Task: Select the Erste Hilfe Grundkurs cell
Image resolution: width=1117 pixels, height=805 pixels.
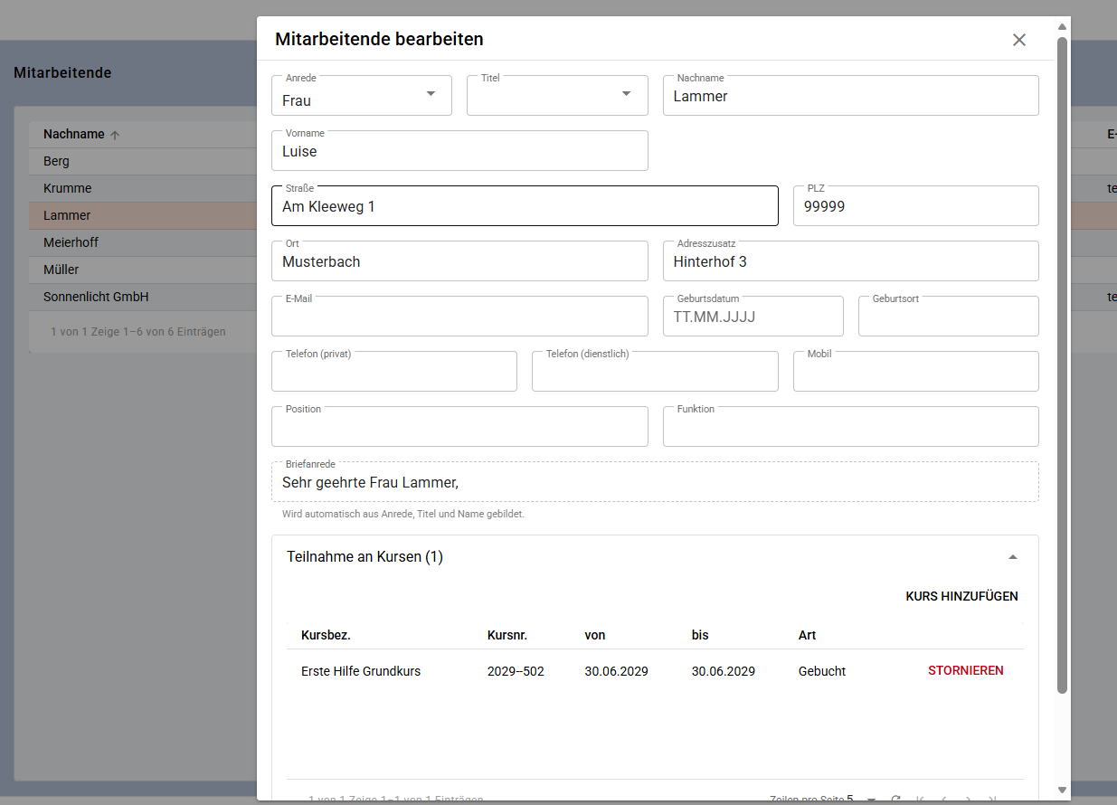Action: pyautogui.click(x=361, y=671)
